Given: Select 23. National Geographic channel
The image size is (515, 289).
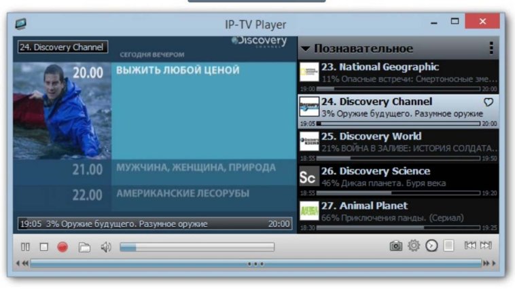Looking at the screenshot, I should 398,76.
